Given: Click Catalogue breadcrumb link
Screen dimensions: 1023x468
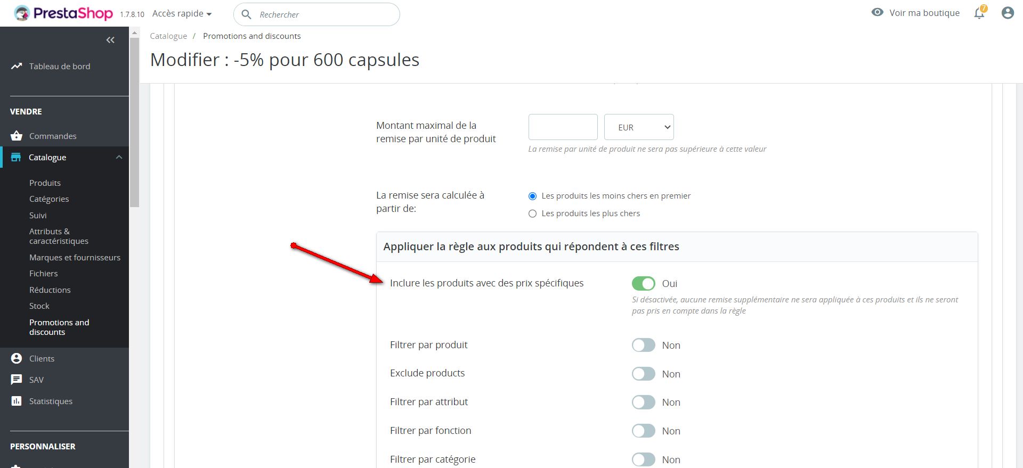Looking at the screenshot, I should pyautogui.click(x=168, y=36).
